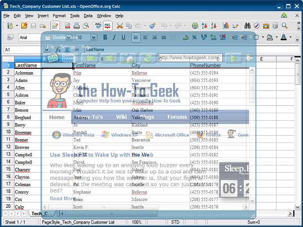Click Sort Descending Z-A icon
Image resolution: width=303 pixels, height=227 pixels.
(x=214, y=25)
